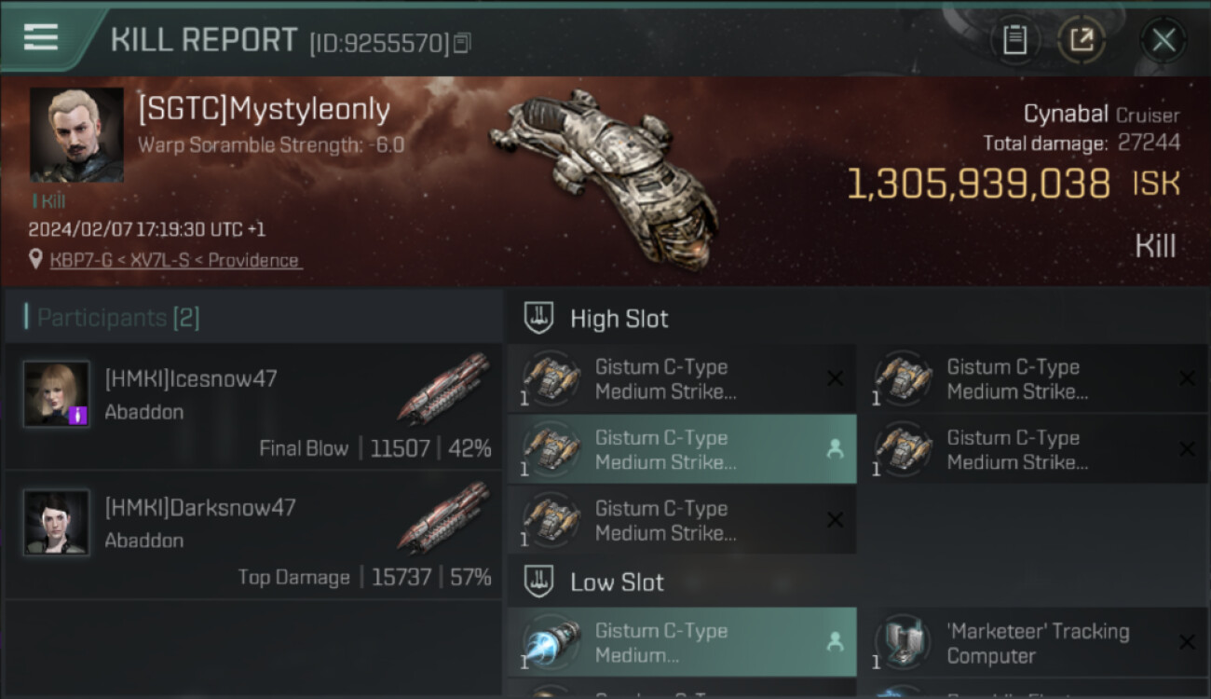Close the kill report window
The width and height of the screenshot is (1211, 699).
[x=1163, y=40]
